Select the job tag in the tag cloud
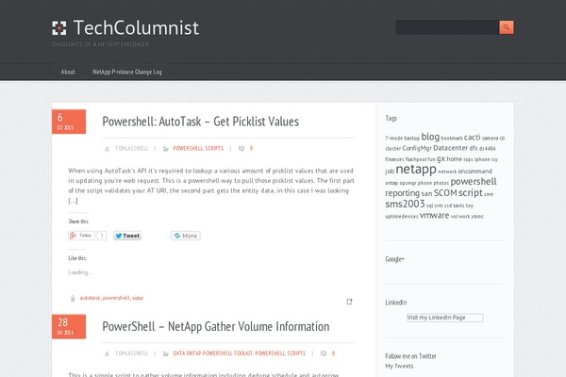The image size is (566, 377). pyautogui.click(x=390, y=172)
